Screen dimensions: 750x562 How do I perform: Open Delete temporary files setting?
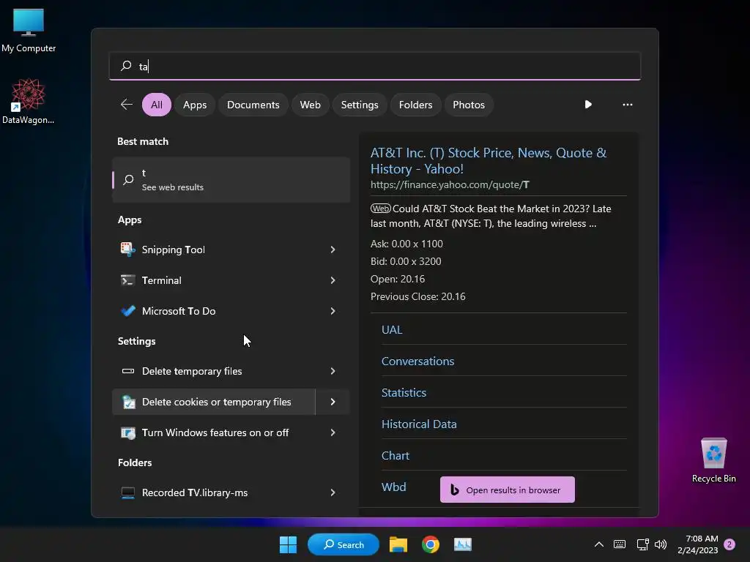click(x=231, y=371)
